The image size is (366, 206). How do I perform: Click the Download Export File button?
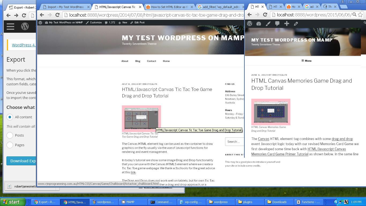tap(21, 161)
